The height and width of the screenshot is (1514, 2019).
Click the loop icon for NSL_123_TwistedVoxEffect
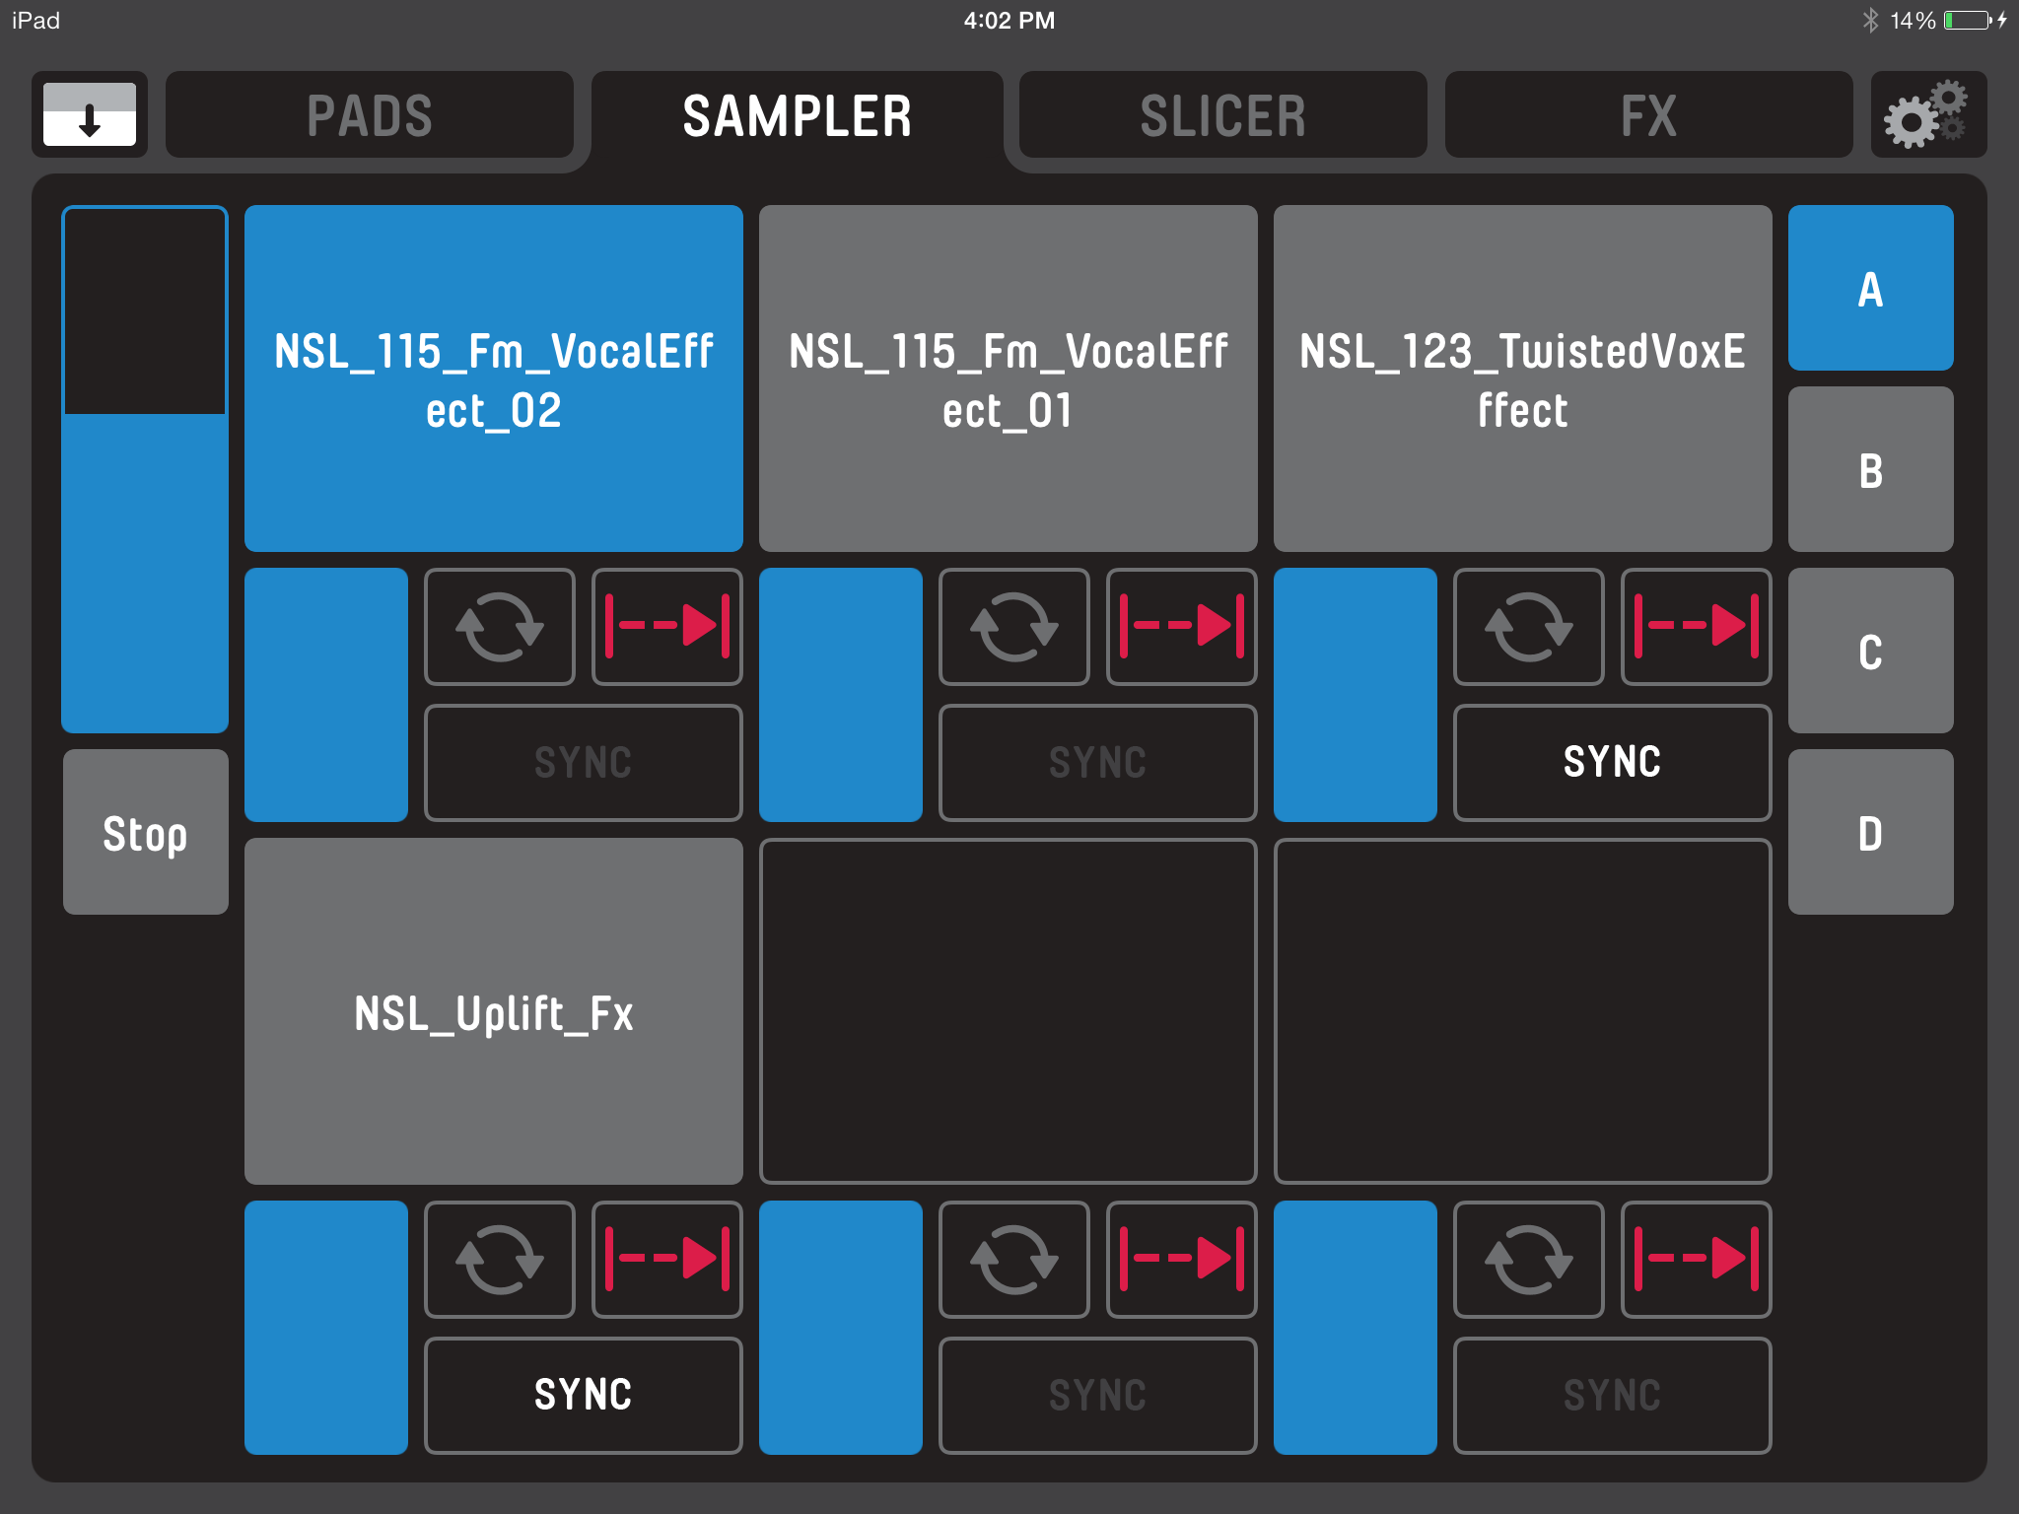point(1528,626)
